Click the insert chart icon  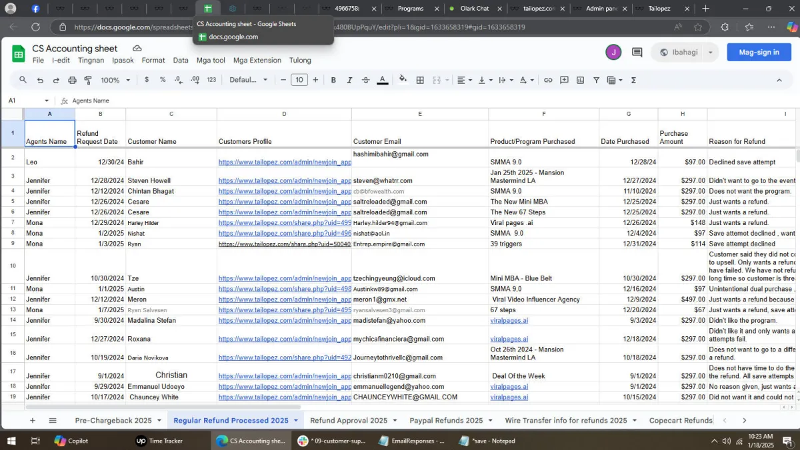pyautogui.click(x=580, y=80)
